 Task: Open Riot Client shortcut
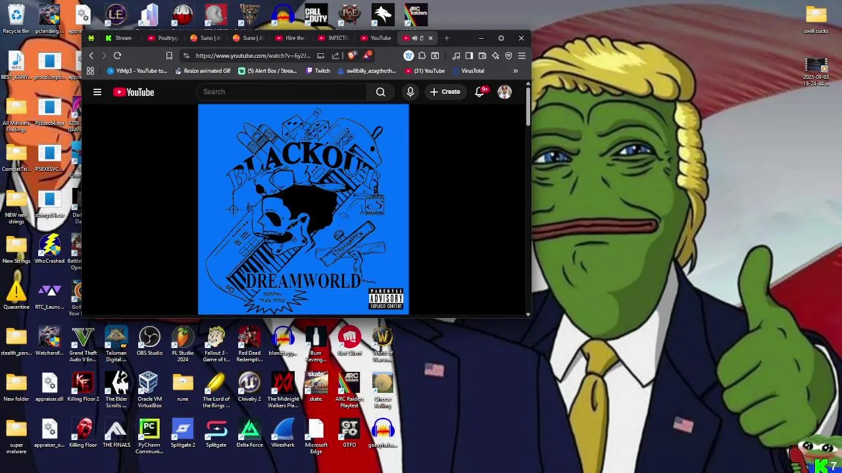pos(349,342)
